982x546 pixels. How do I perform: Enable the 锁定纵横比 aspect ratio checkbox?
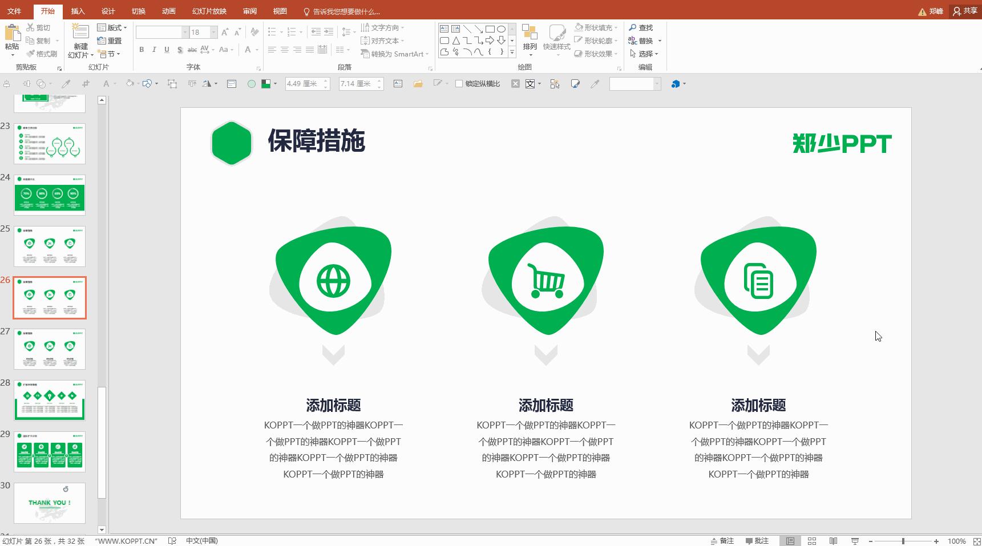coord(460,83)
